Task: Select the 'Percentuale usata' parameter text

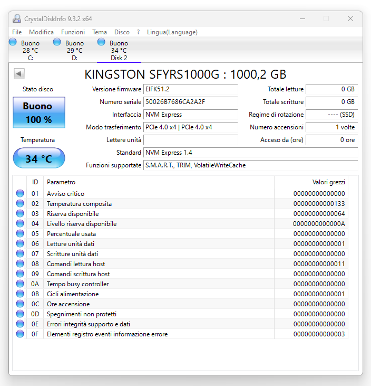Action: 71,234
